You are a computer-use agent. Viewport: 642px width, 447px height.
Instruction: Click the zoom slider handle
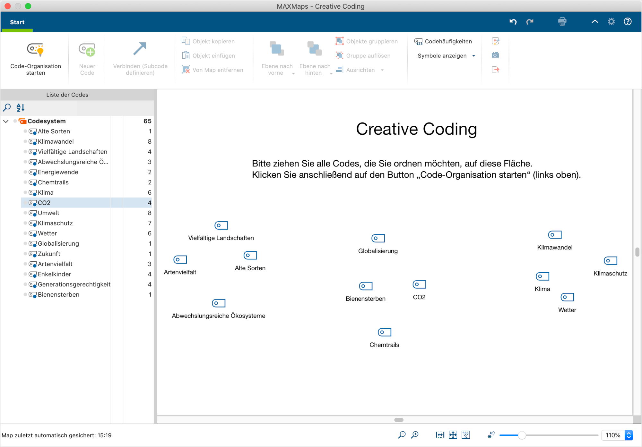(522, 435)
